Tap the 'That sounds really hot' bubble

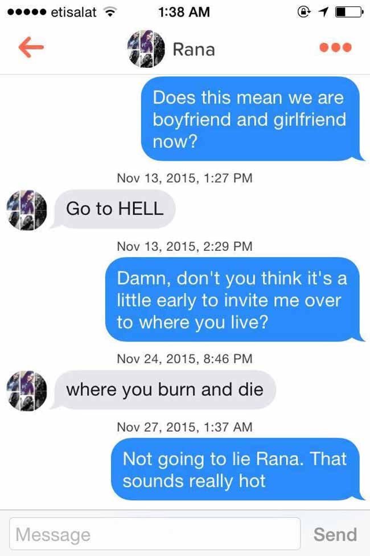click(237, 469)
